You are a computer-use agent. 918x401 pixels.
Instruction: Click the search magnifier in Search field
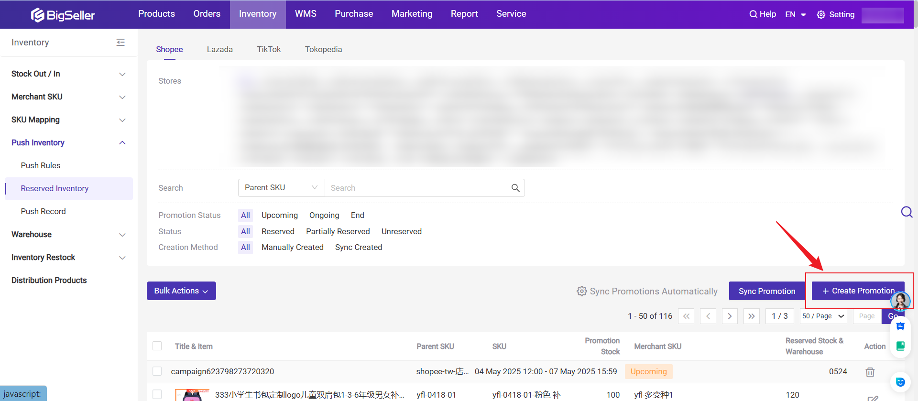[x=515, y=188]
